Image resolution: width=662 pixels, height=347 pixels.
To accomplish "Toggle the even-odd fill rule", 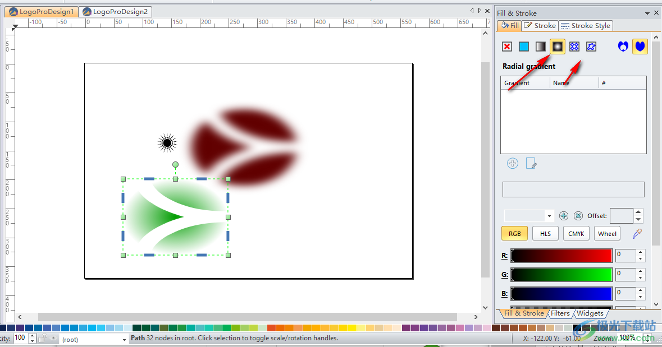I will click(623, 47).
